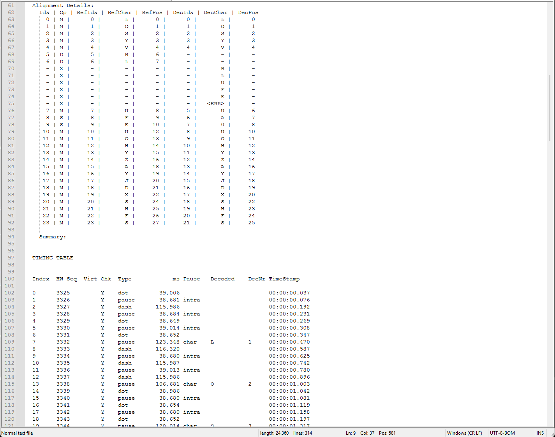The image size is (555, 437).
Task: Click the "Virt" timing table header
Action: (x=90, y=279)
